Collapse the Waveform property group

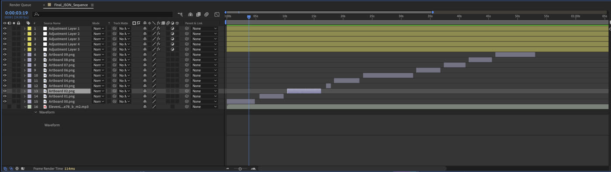[36, 112]
